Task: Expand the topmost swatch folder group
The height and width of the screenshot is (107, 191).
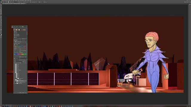Action: pyautogui.click(x=15, y=32)
